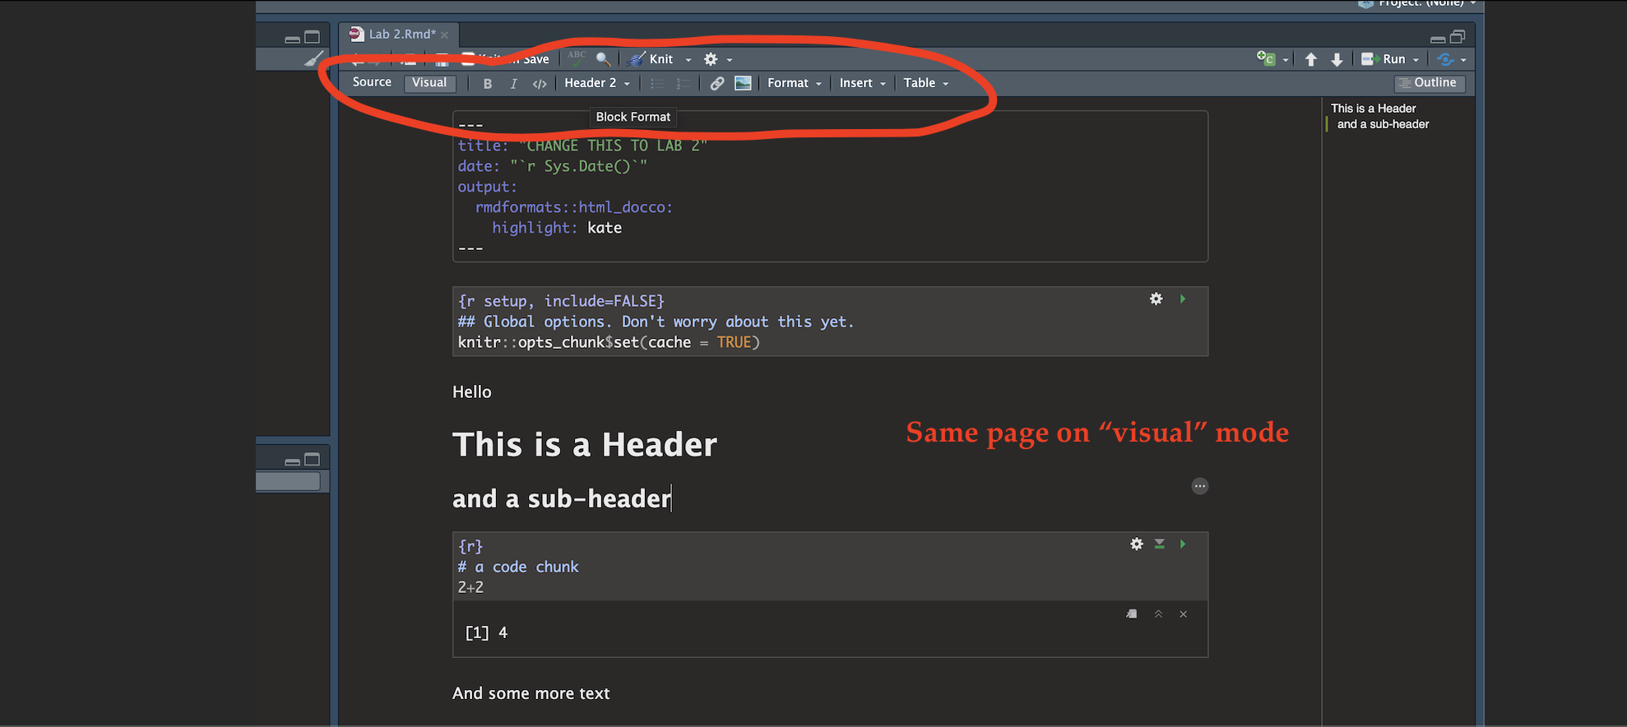This screenshot has width=1627, height=727.
Task: Open the Table dropdown menu
Action: pyautogui.click(x=925, y=83)
